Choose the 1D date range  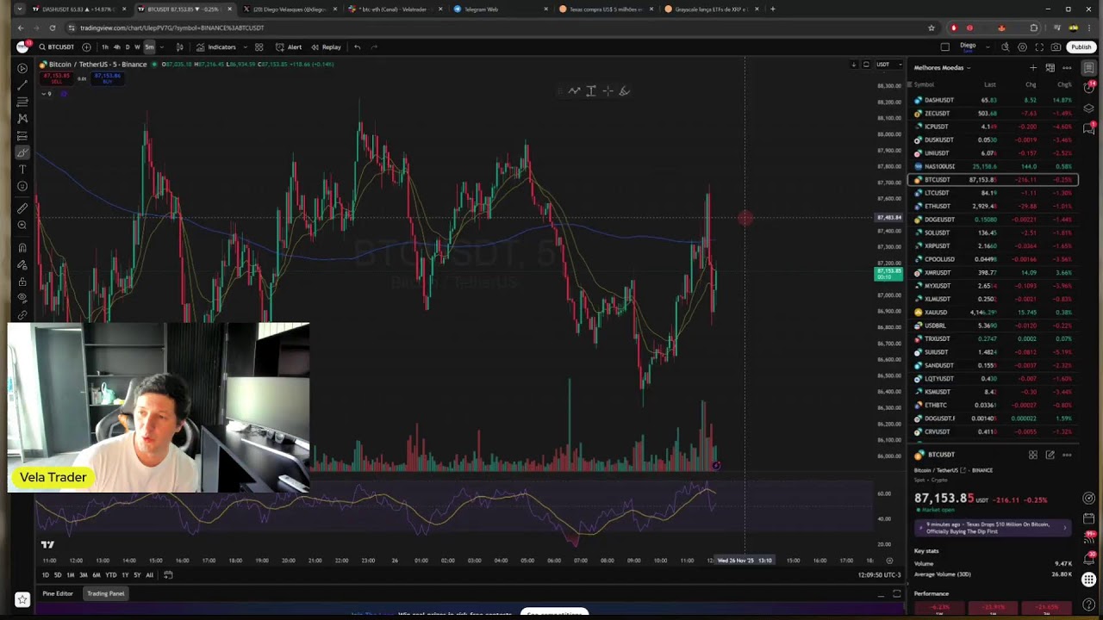click(46, 575)
